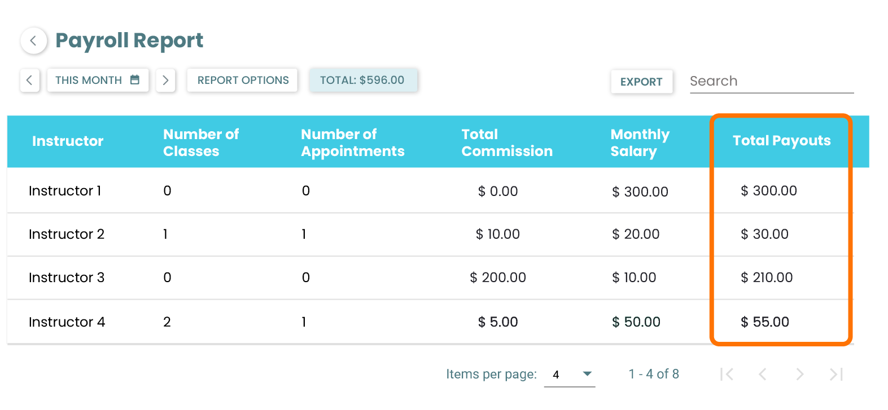Go to the previous month

tap(29, 81)
